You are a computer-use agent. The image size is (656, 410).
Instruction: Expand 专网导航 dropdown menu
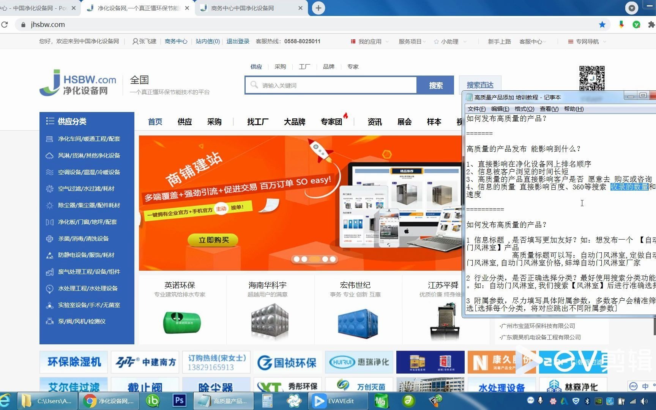click(x=587, y=41)
